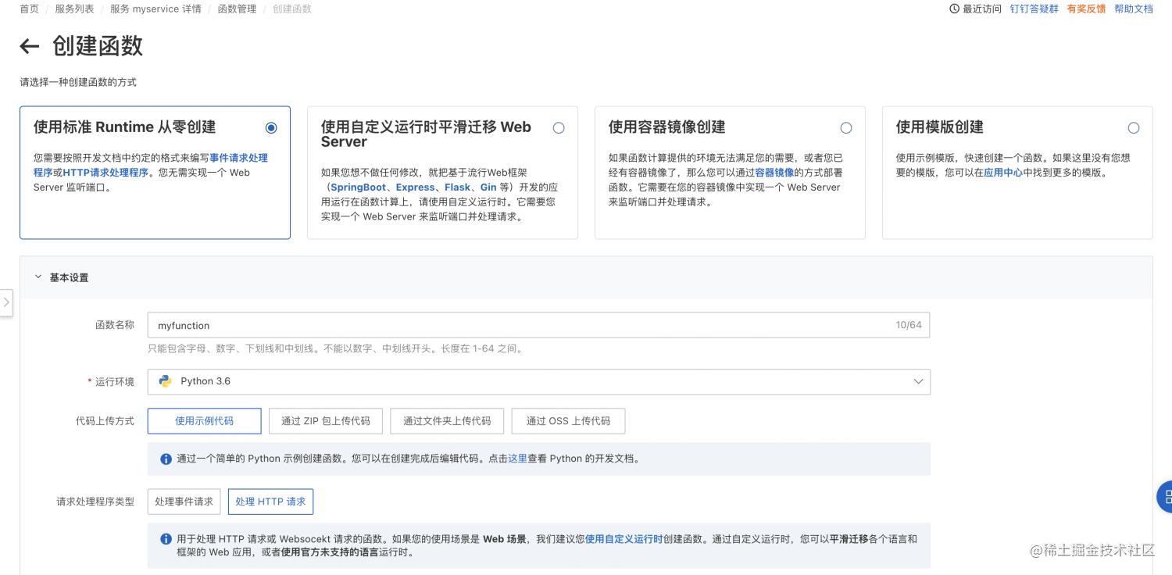Screen dimensions: 1172x575
Task: Click the back arrow beside 创建函数
Action: tap(30, 47)
